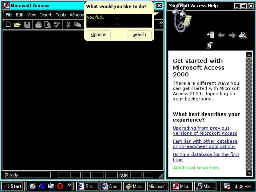Screen dimensions: 256x192
Task: Click the system tray icon beside clock
Action: click(227, 186)
